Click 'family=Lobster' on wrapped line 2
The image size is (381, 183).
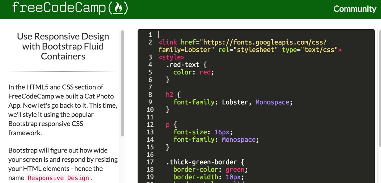click(185, 50)
